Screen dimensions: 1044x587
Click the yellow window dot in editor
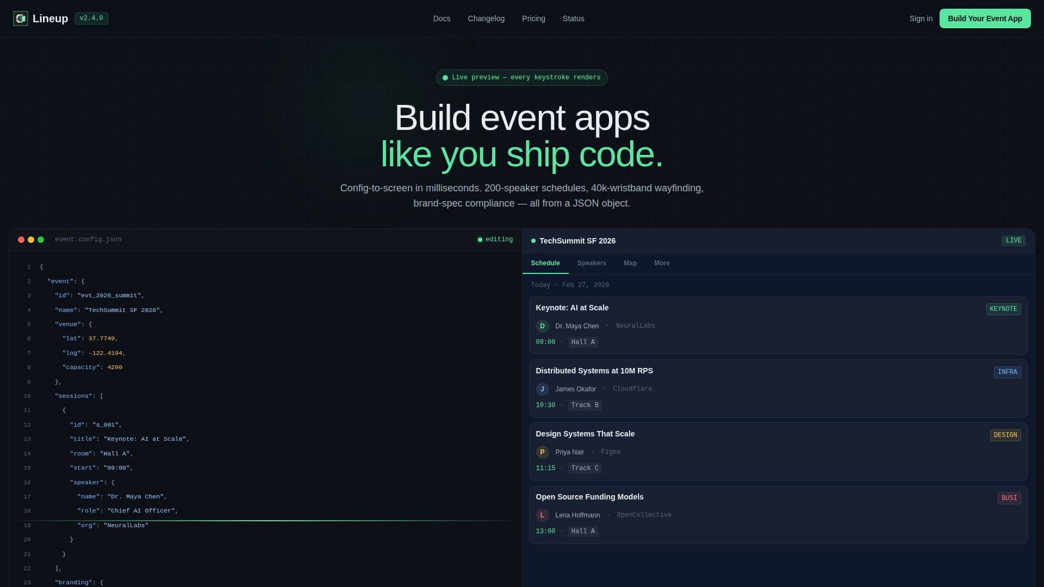point(31,240)
